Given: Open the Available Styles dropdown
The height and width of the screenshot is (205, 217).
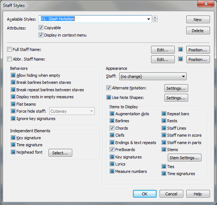Looking at the screenshot, I should point(148,19).
